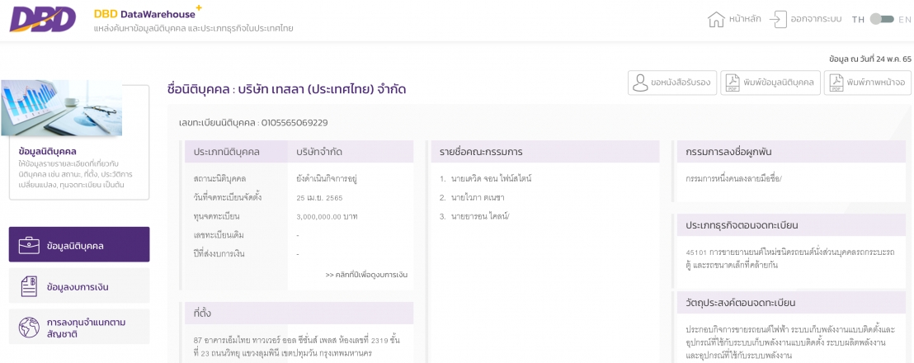Image resolution: width=914 pixels, height=363 pixels.
Task: Click the พิมพ์ข้อมูลนิติบุคคล button
Action: [x=770, y=82]
